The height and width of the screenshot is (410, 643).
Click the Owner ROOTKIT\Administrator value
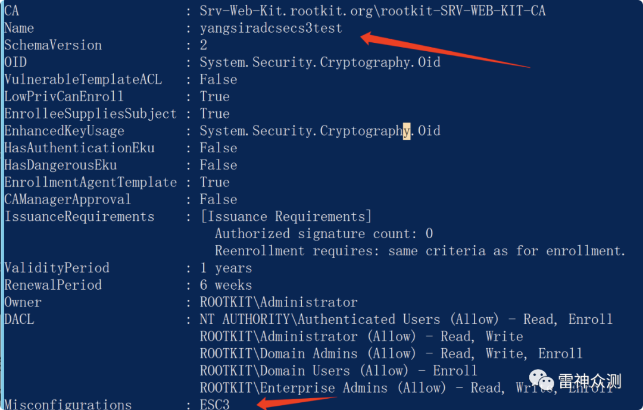pos(279,302)
